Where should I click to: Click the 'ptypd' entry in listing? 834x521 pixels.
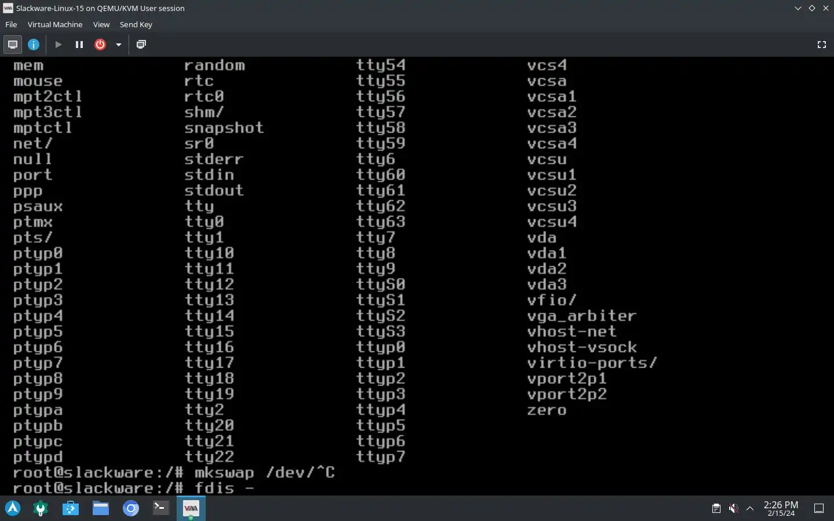pos(38,457)
